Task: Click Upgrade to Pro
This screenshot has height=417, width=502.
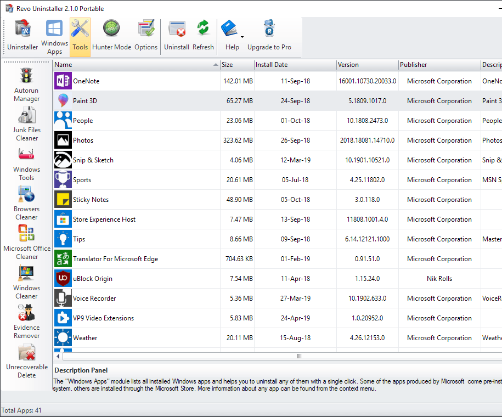Action: (x=269, y=34)
